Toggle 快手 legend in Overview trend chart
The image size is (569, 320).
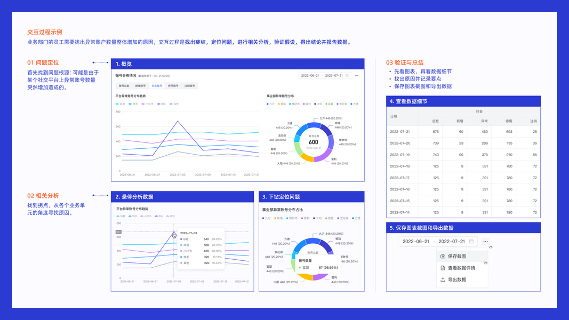[133, 104]
